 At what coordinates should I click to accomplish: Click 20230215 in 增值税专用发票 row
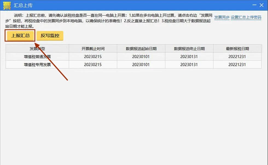(x=93, y=65)
